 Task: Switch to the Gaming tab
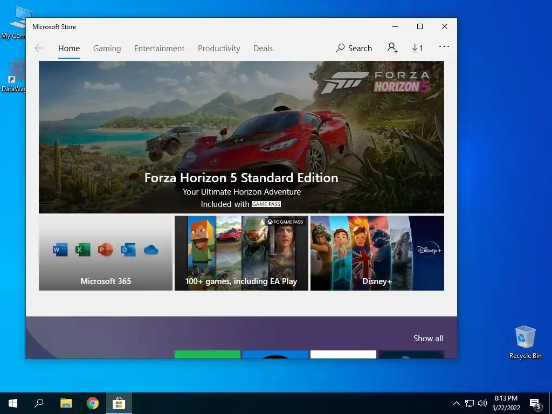pyautogui.click(x=107, y=48)
